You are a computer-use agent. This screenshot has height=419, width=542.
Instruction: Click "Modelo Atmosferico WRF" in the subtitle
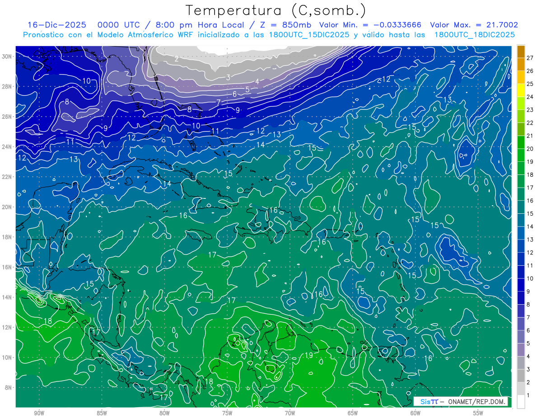[x=145, y=35]
